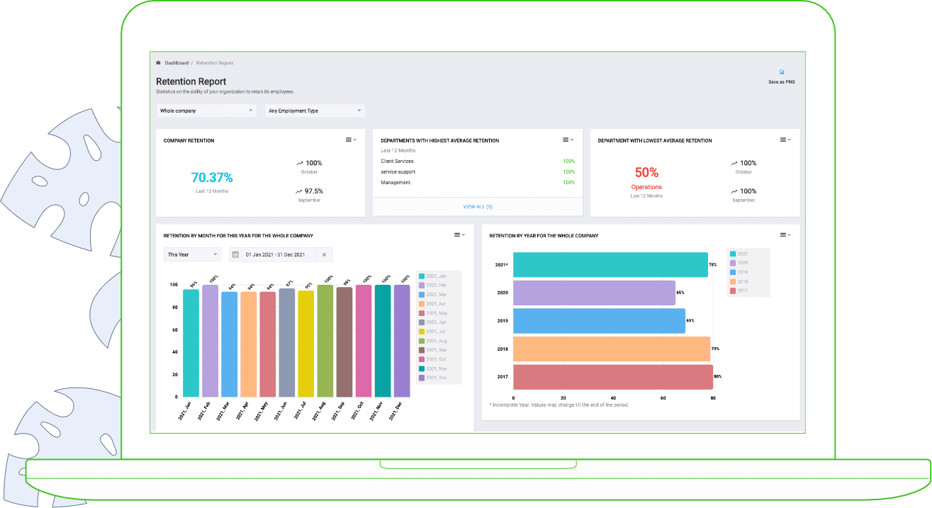Toggle the 2019 year legend entry
The height and width of the screenshot is (508, 932).
739,272
